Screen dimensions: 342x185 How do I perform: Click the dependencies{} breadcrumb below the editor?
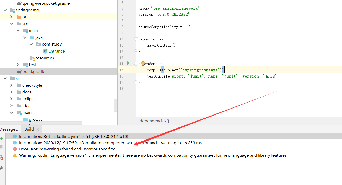click(x=154, y=121)
